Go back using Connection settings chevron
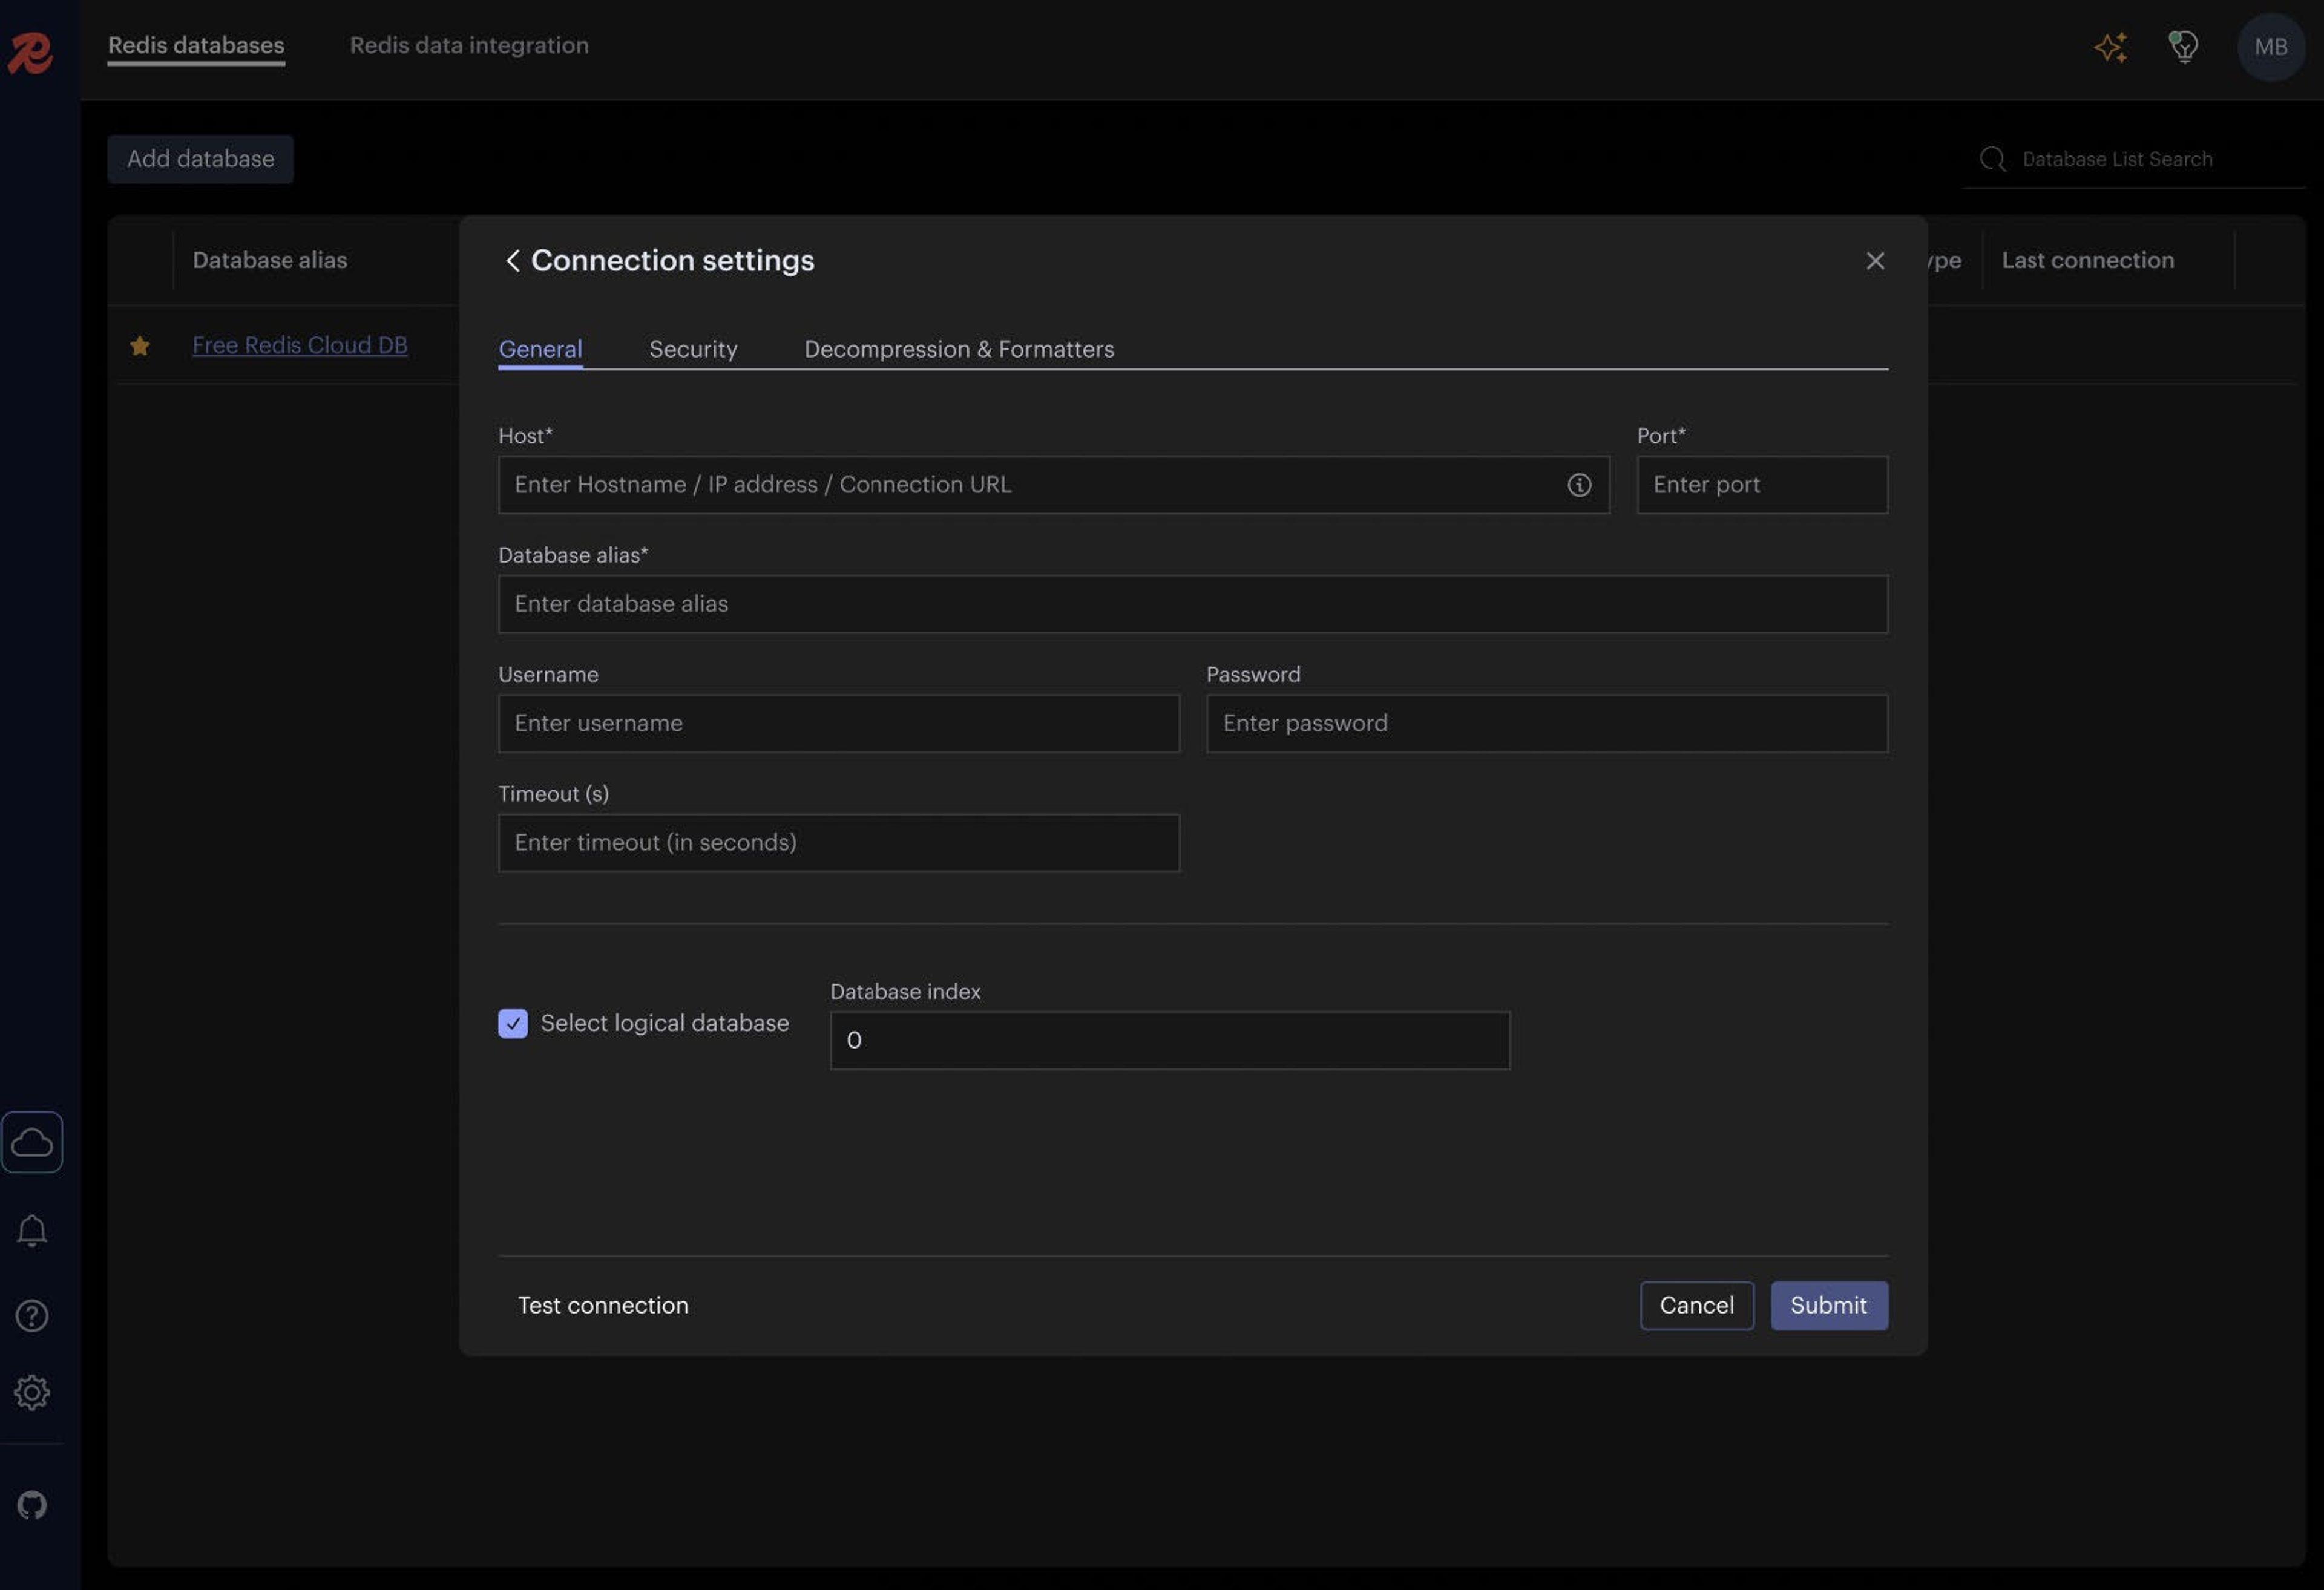The width and height of the screenshot is (2324, 1590). pos(512,261)
